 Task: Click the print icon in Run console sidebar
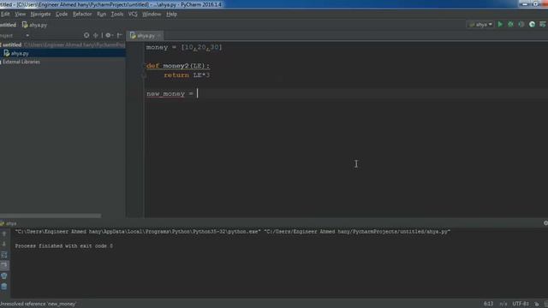coord(4,275)
